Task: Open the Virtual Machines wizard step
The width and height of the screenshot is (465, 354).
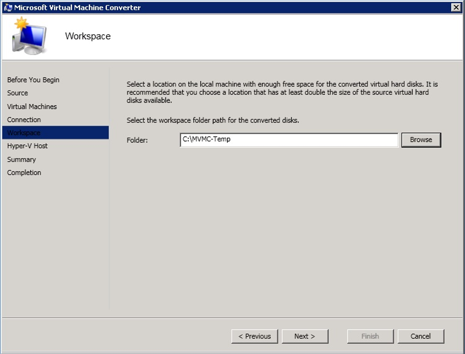Action: tap(32, 106)
